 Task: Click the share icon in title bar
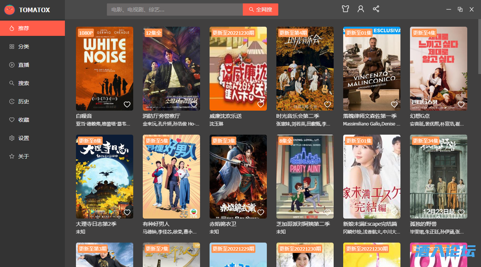point(376,9)
